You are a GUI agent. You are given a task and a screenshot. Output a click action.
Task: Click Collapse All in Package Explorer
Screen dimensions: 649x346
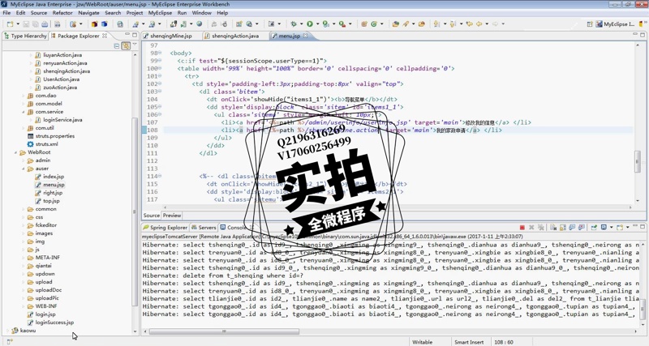tap(117, 46)
